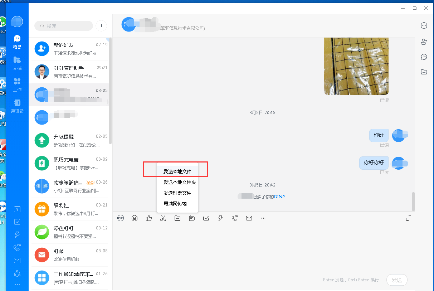Click the blue DING link in chat
Viewport: 434px width, 291px height.
(280, 197)
